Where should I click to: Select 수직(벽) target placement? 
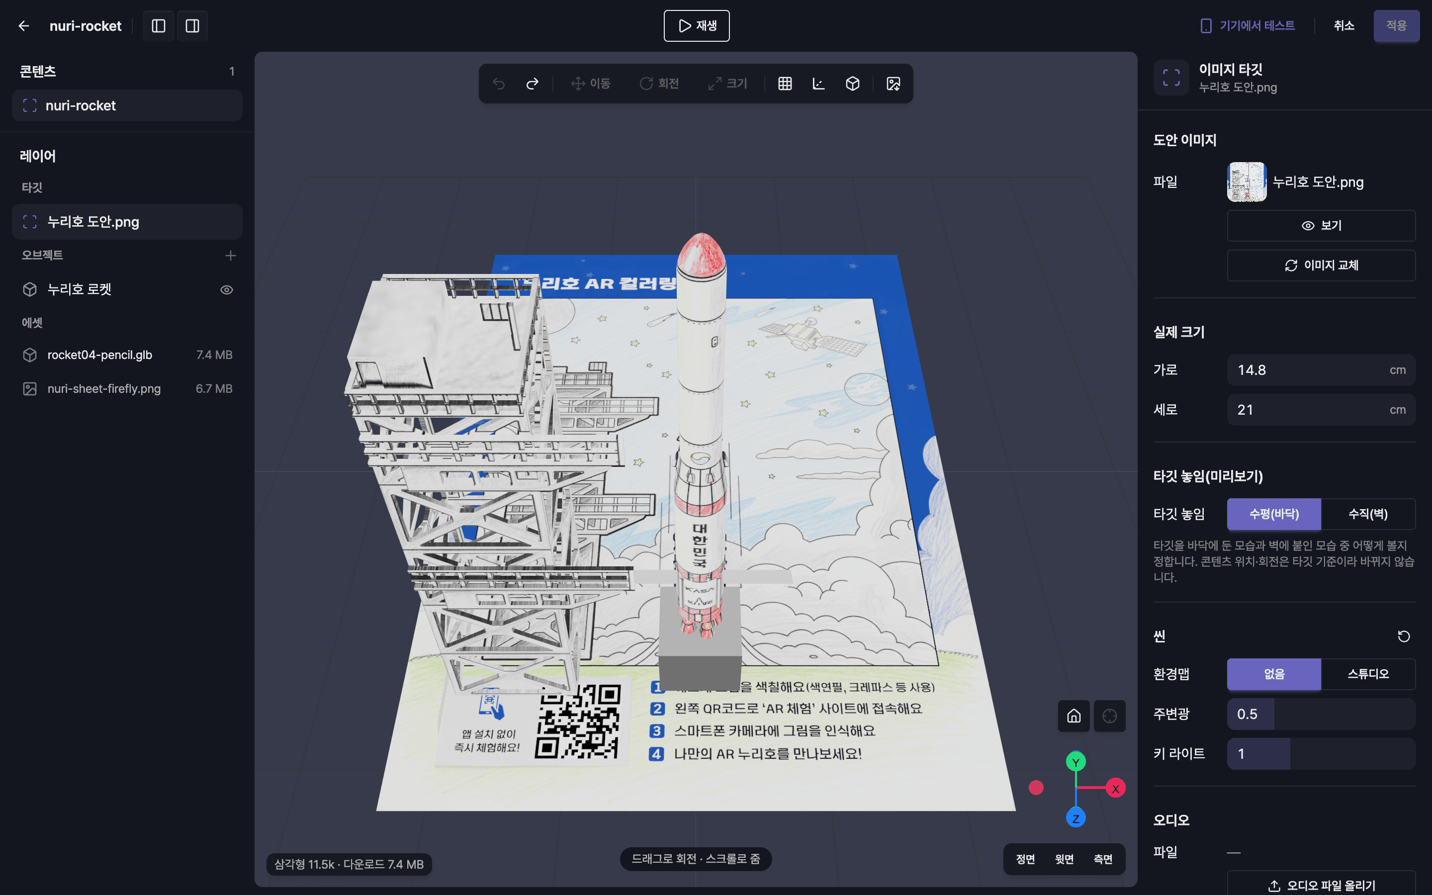pos(1368,514)
